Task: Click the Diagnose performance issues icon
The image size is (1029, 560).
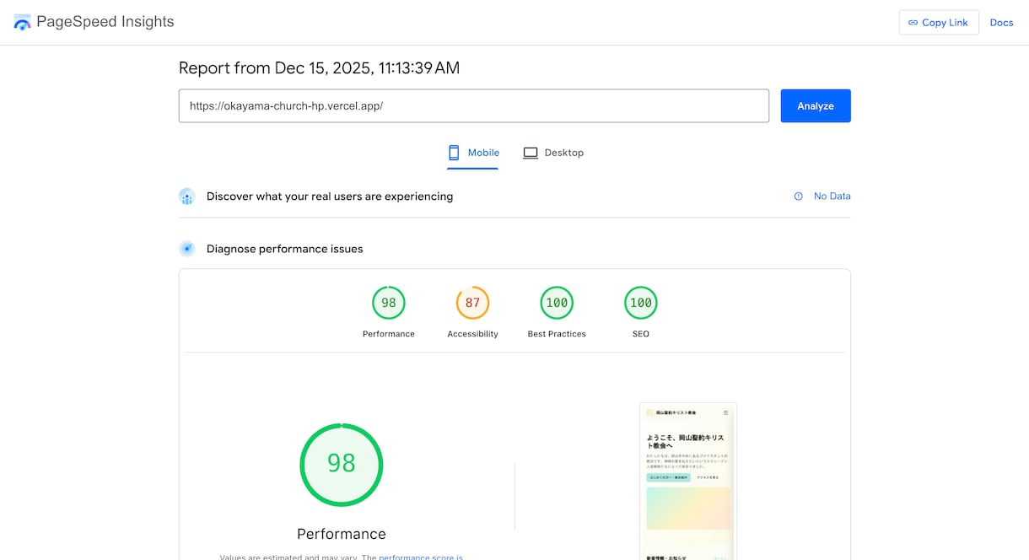Action: pos(187,249)
